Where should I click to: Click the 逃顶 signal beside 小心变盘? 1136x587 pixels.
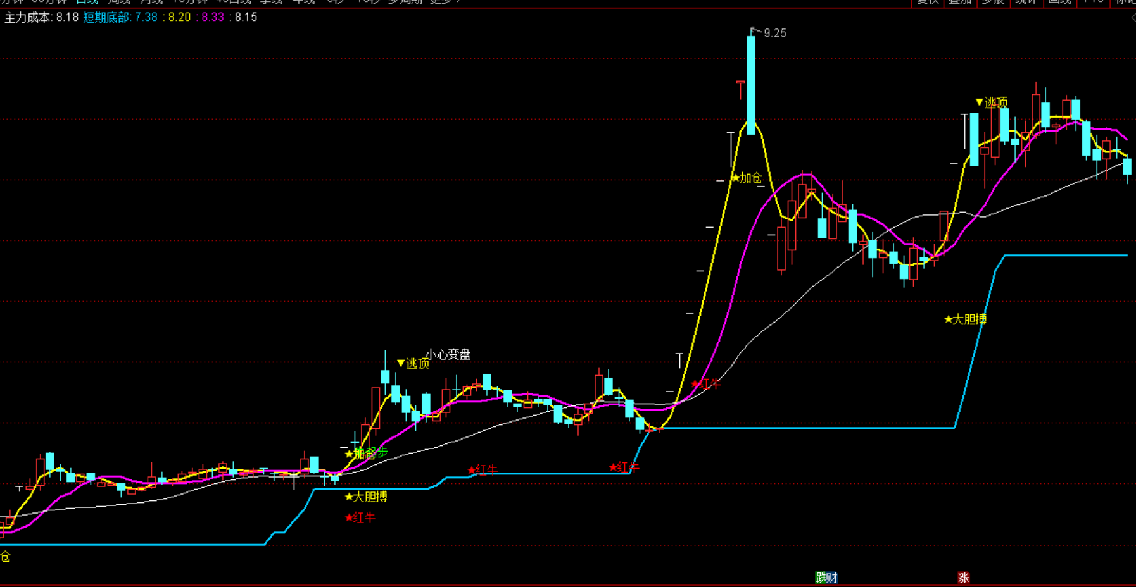[413, 364]
